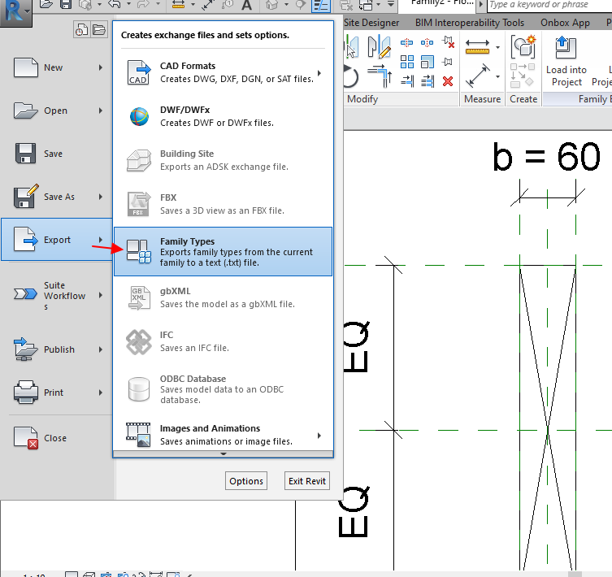
Task: Show Open Documents list icon
Action: (x=99, y=30)
